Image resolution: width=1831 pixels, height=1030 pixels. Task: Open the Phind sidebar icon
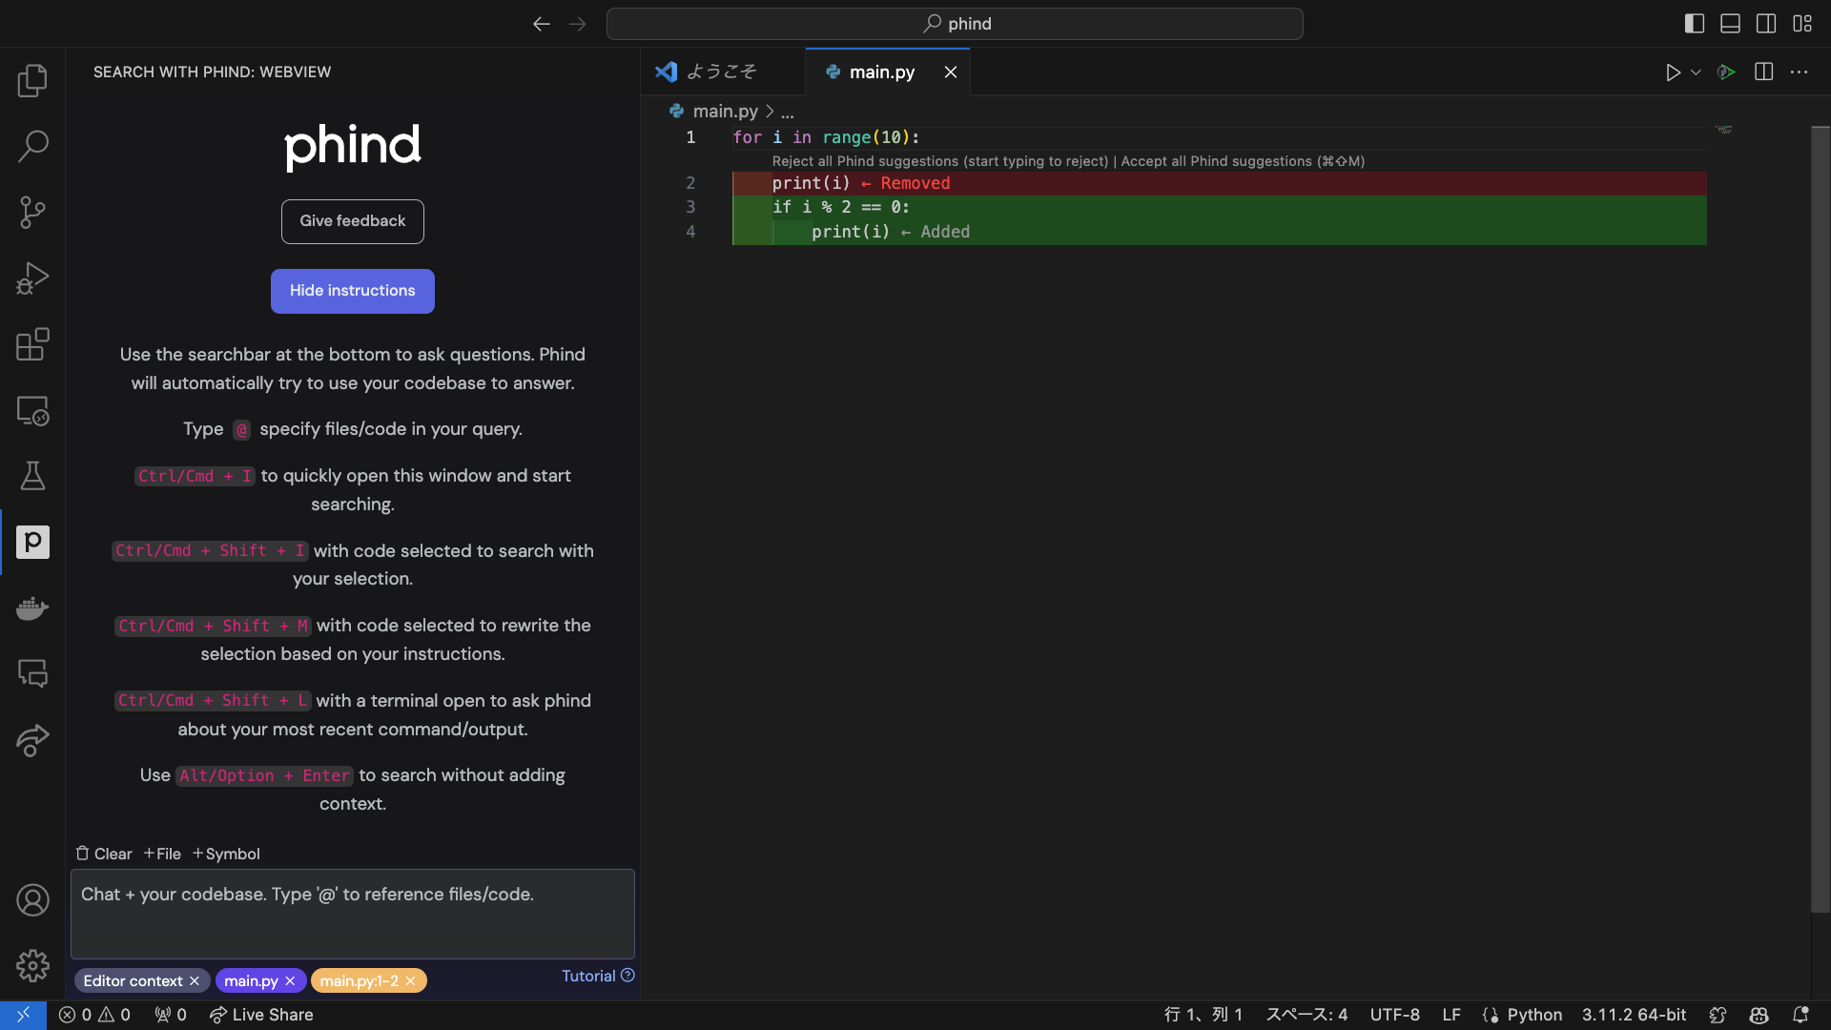tap(32, 542)
